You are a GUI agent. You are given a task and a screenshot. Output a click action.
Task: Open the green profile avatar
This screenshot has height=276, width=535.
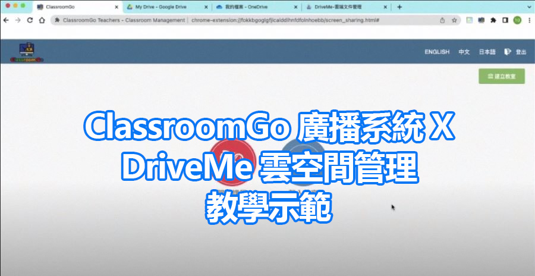click(x=517, y=20)
